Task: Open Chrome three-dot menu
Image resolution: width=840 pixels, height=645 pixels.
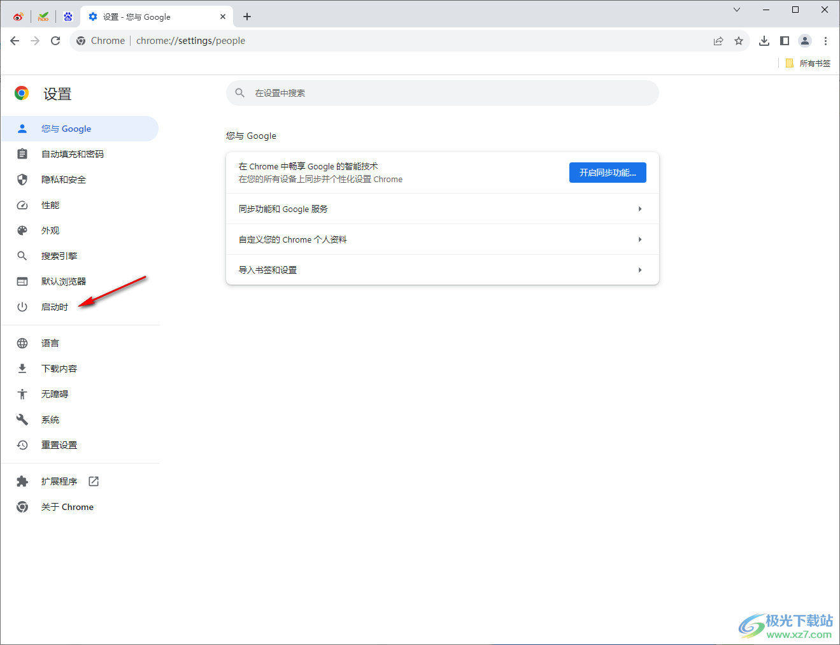Action: (x=825, y=41)
